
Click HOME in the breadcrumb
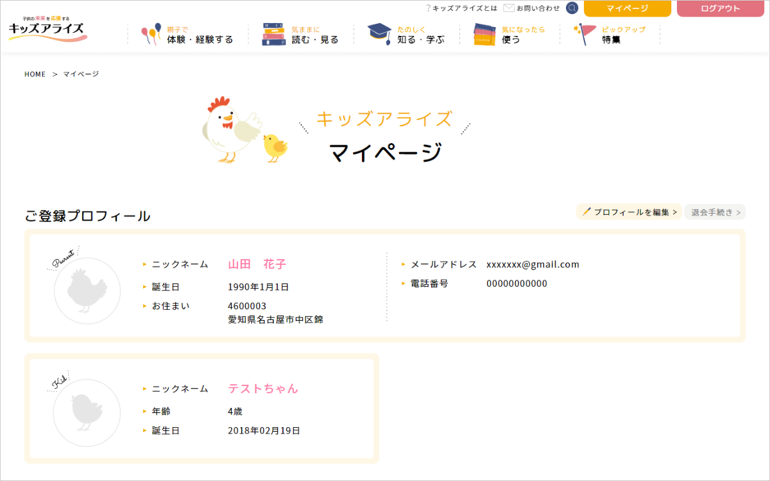coord(35,74)
